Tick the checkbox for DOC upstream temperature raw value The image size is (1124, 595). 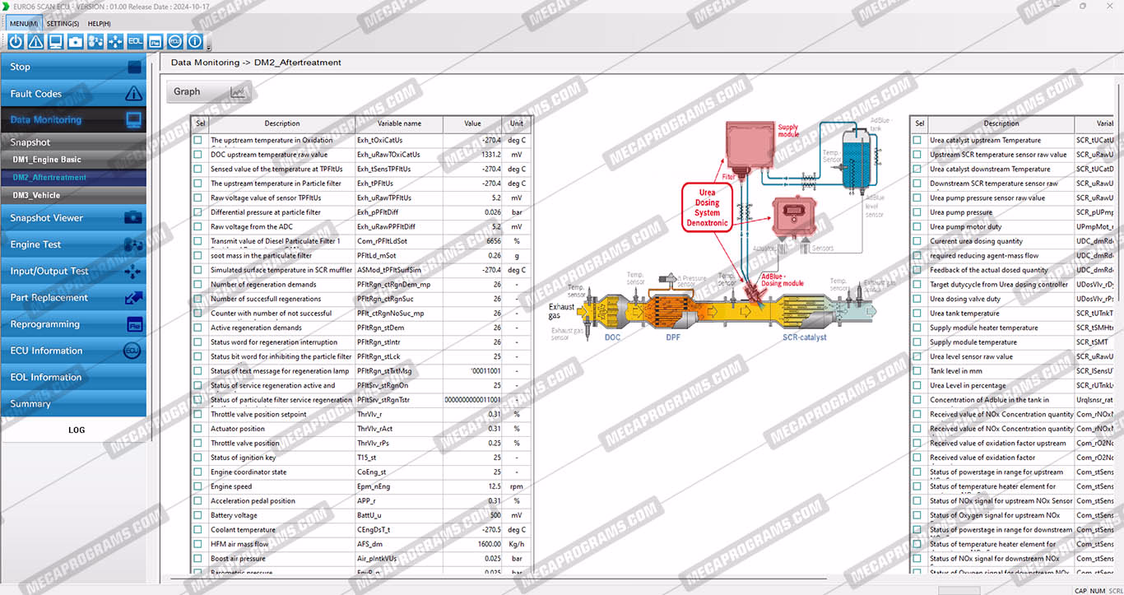pos(197,155)
